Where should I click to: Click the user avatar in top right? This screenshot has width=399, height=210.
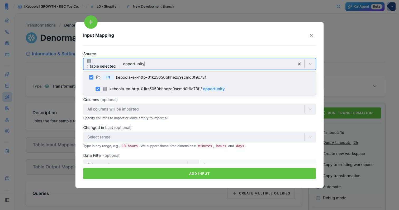click(391, 7)
